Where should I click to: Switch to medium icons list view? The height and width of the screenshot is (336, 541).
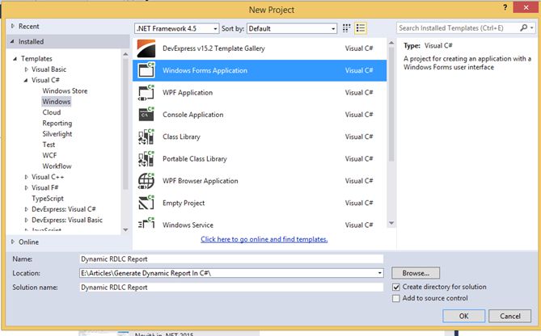[361, 28]
